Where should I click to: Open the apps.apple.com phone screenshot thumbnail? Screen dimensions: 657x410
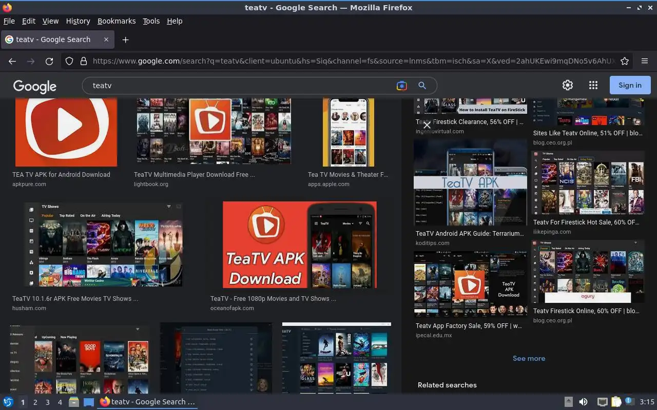tap(348, 132)
